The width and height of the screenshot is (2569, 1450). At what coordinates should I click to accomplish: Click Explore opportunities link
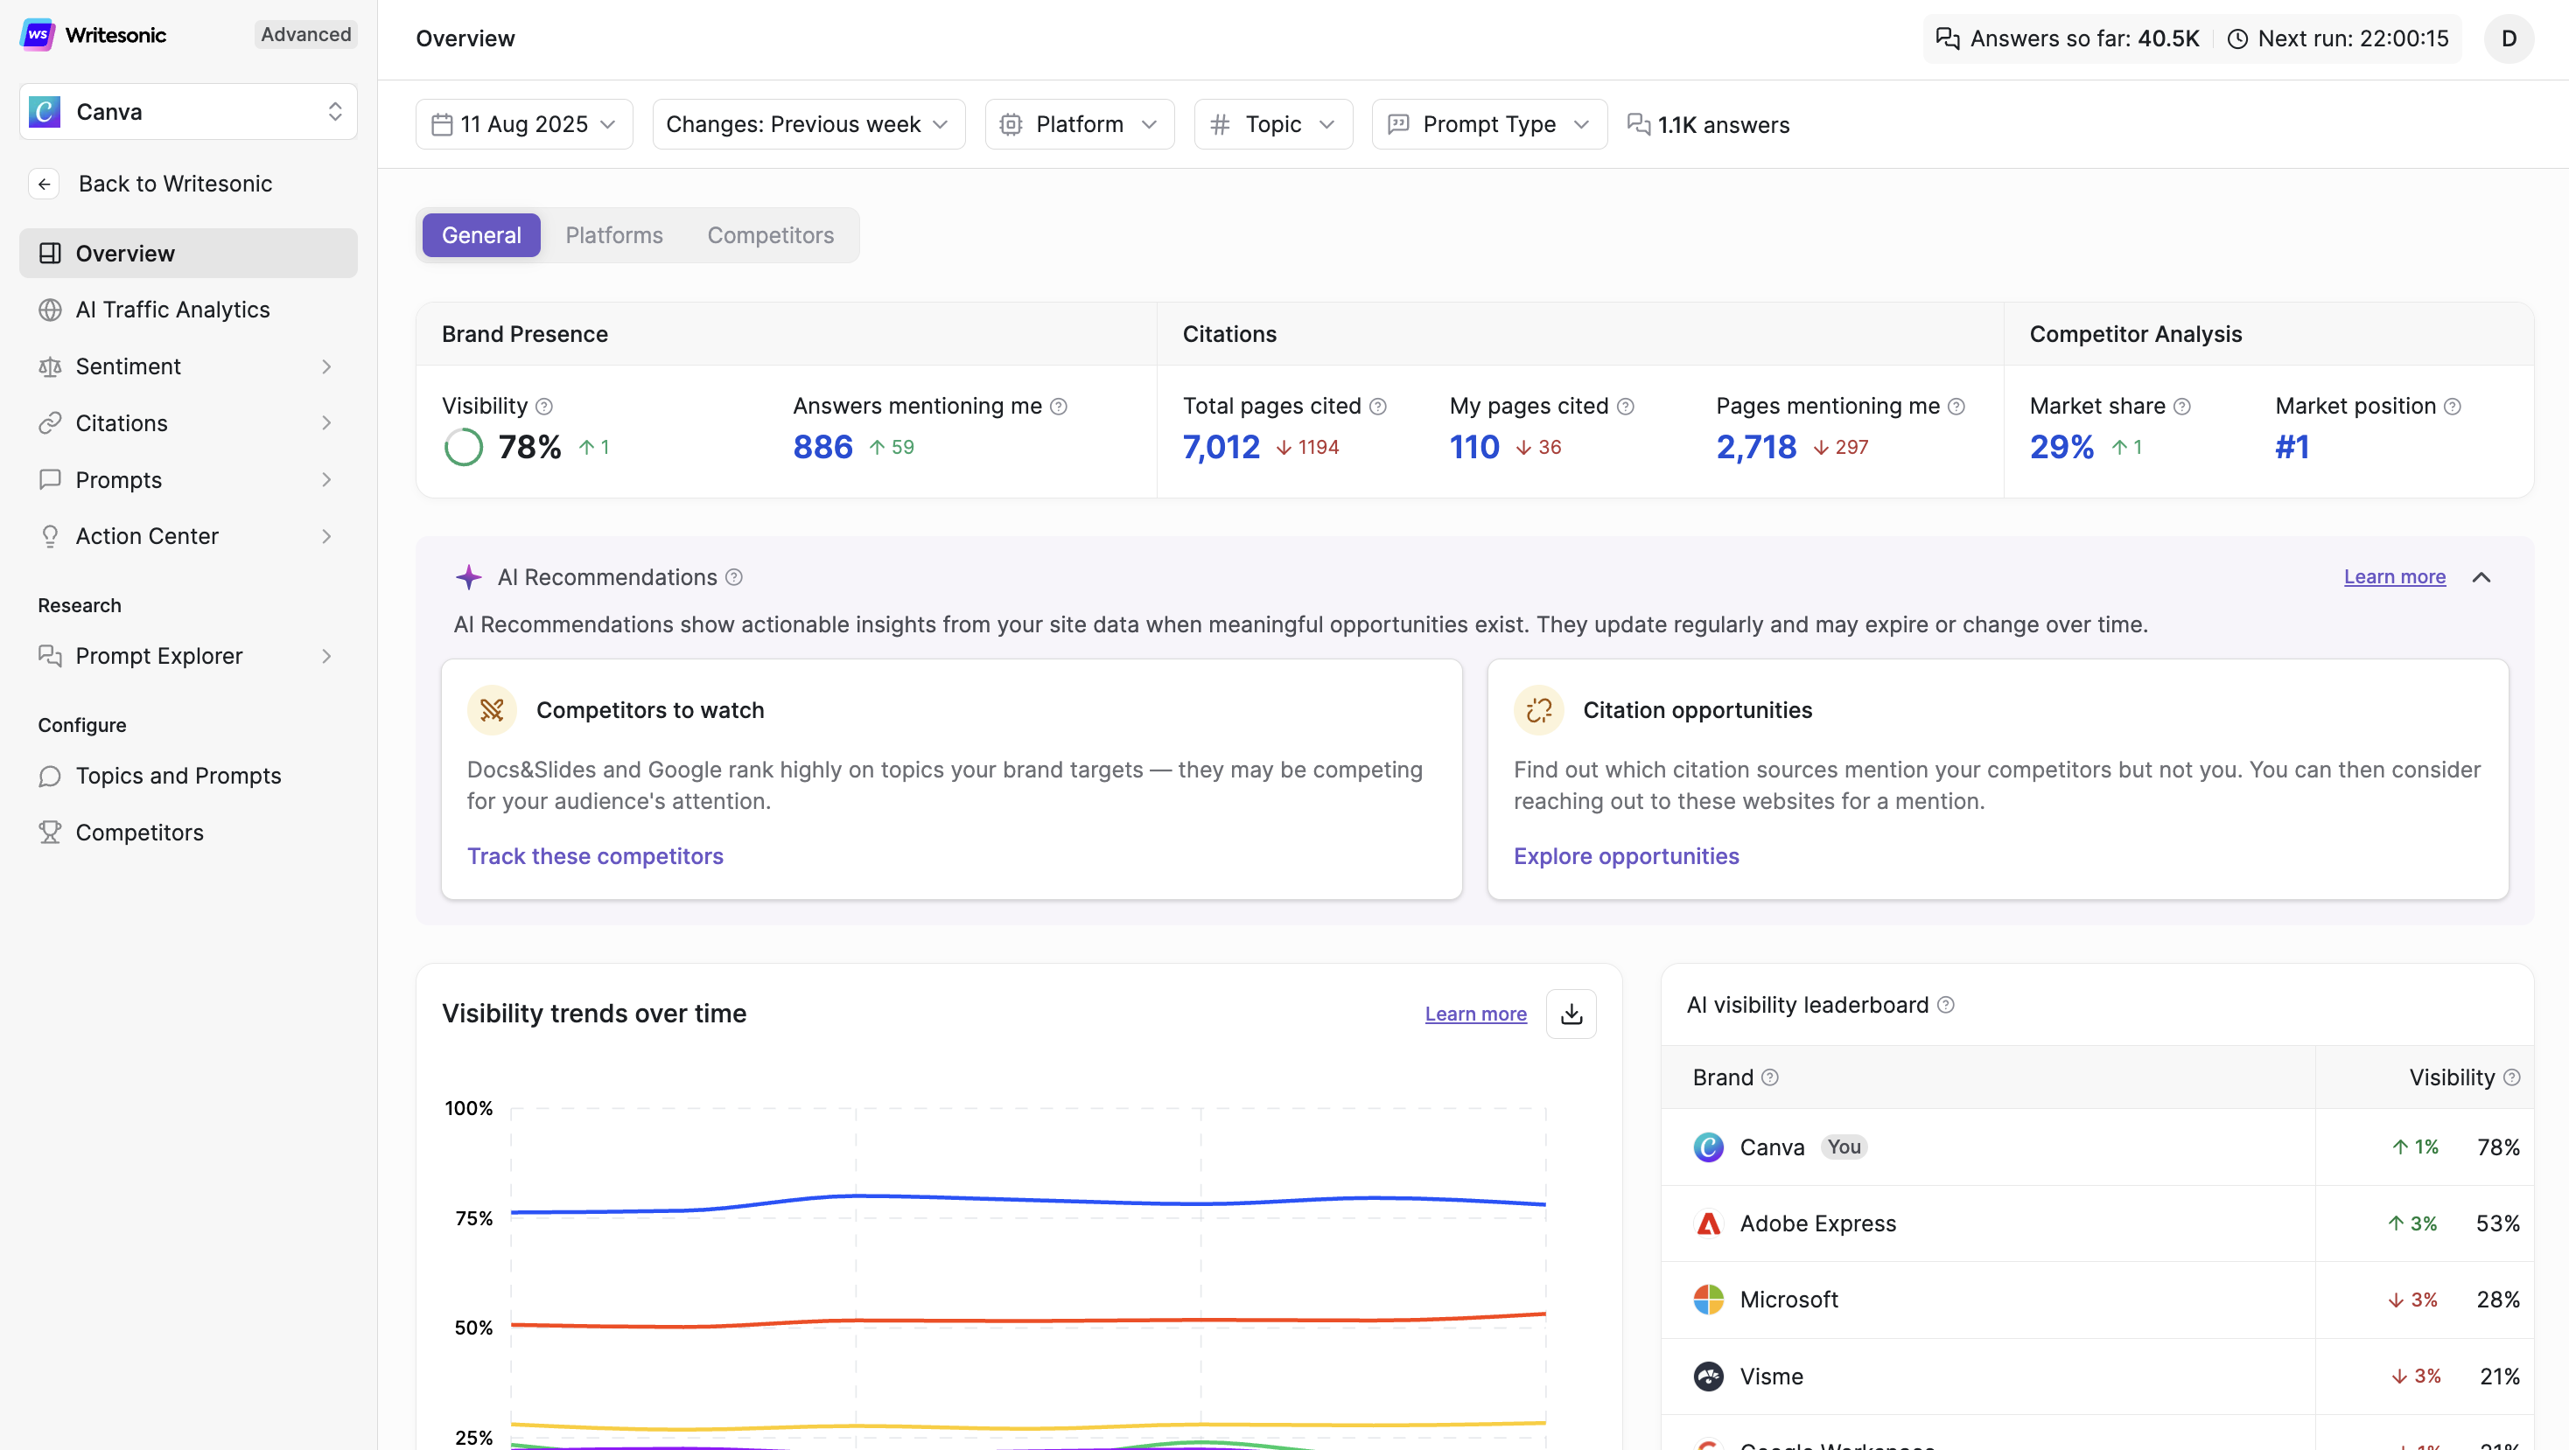(1627, 856)
